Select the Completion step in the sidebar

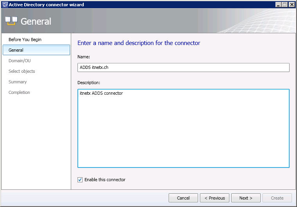point(19,92)
